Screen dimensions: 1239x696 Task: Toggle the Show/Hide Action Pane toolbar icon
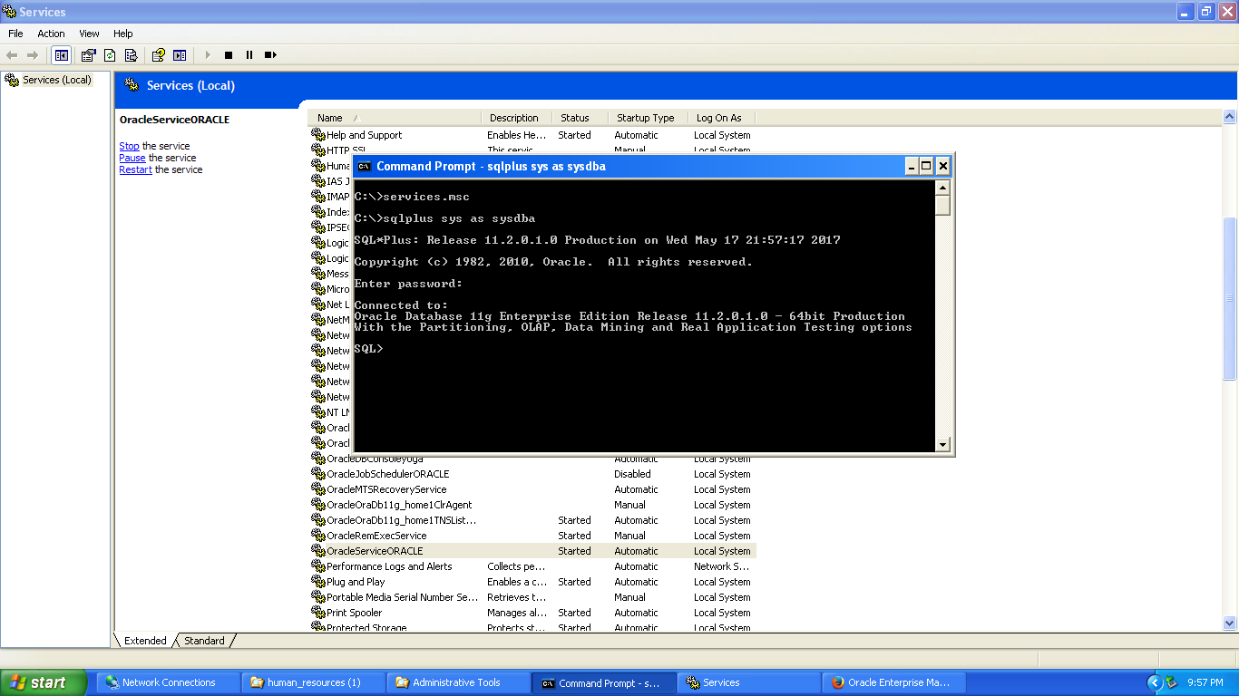click(x=180, y=55)
